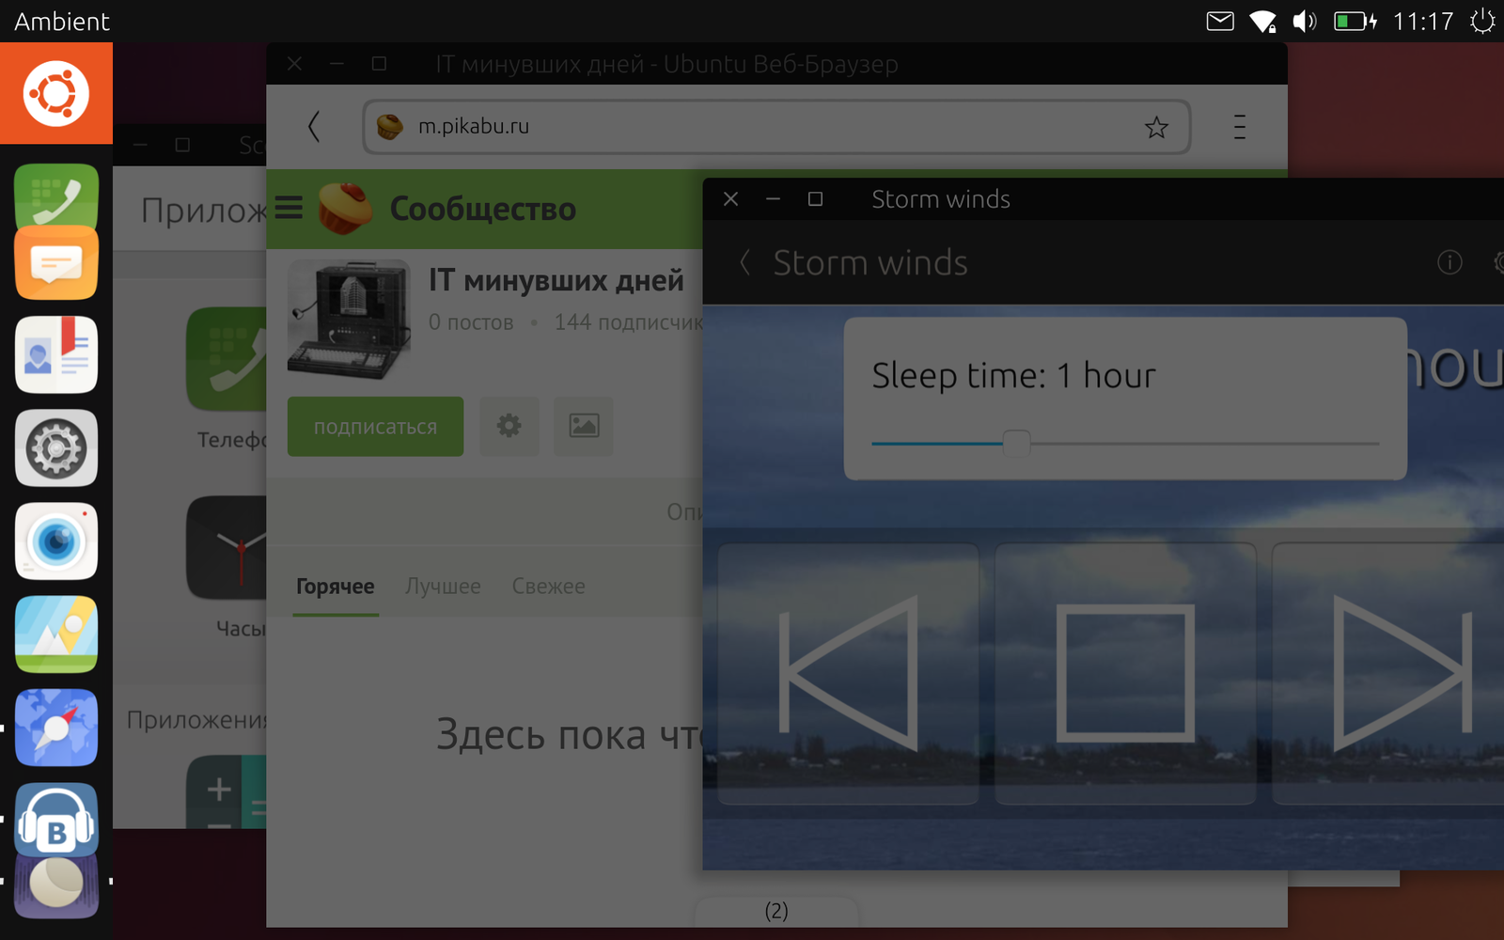Go back from Storm winds page
The width and height of the screenshot is (1504, 940).
tap(745, 262)
